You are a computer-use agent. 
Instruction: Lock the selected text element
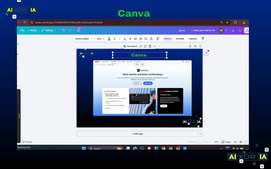150,46
